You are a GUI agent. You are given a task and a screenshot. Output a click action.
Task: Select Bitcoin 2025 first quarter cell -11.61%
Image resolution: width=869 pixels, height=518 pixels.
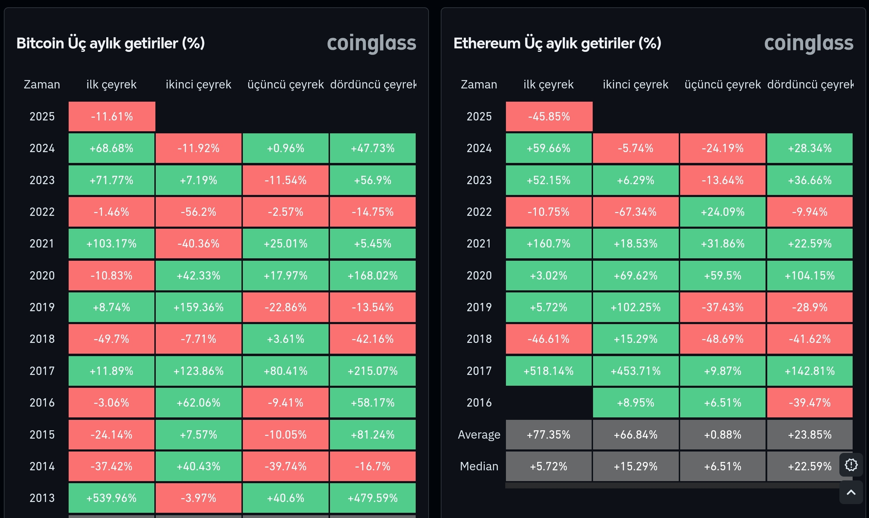pos(112,117)
